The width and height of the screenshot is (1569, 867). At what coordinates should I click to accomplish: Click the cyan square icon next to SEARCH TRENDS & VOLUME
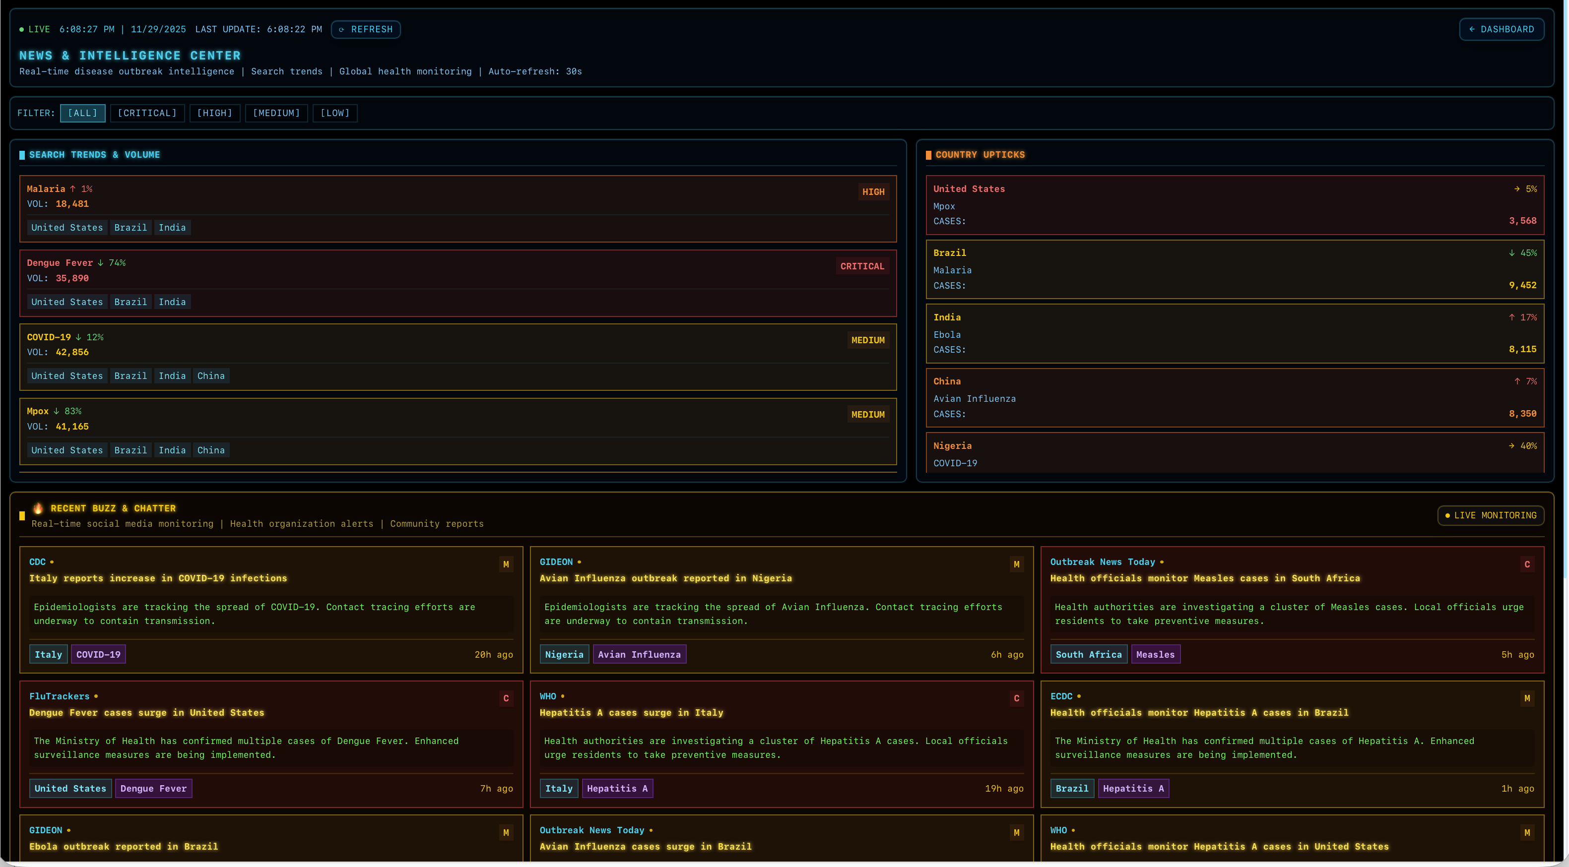[x=22, y=155]
